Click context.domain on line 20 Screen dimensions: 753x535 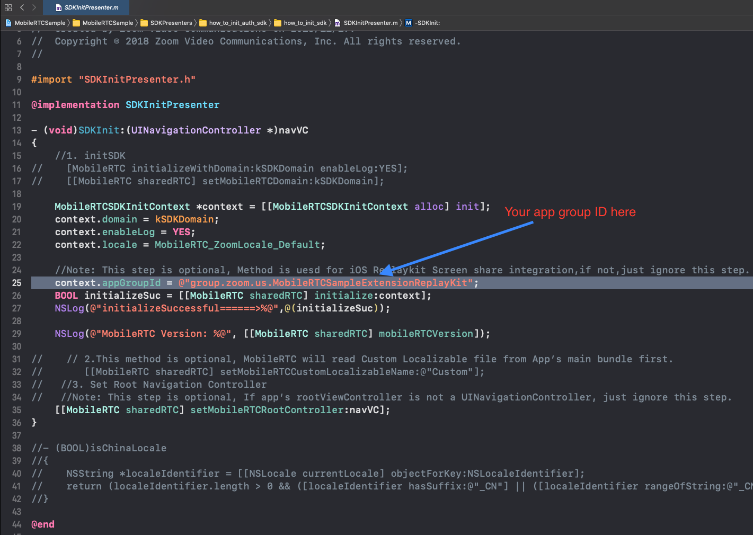coord(96,219)
